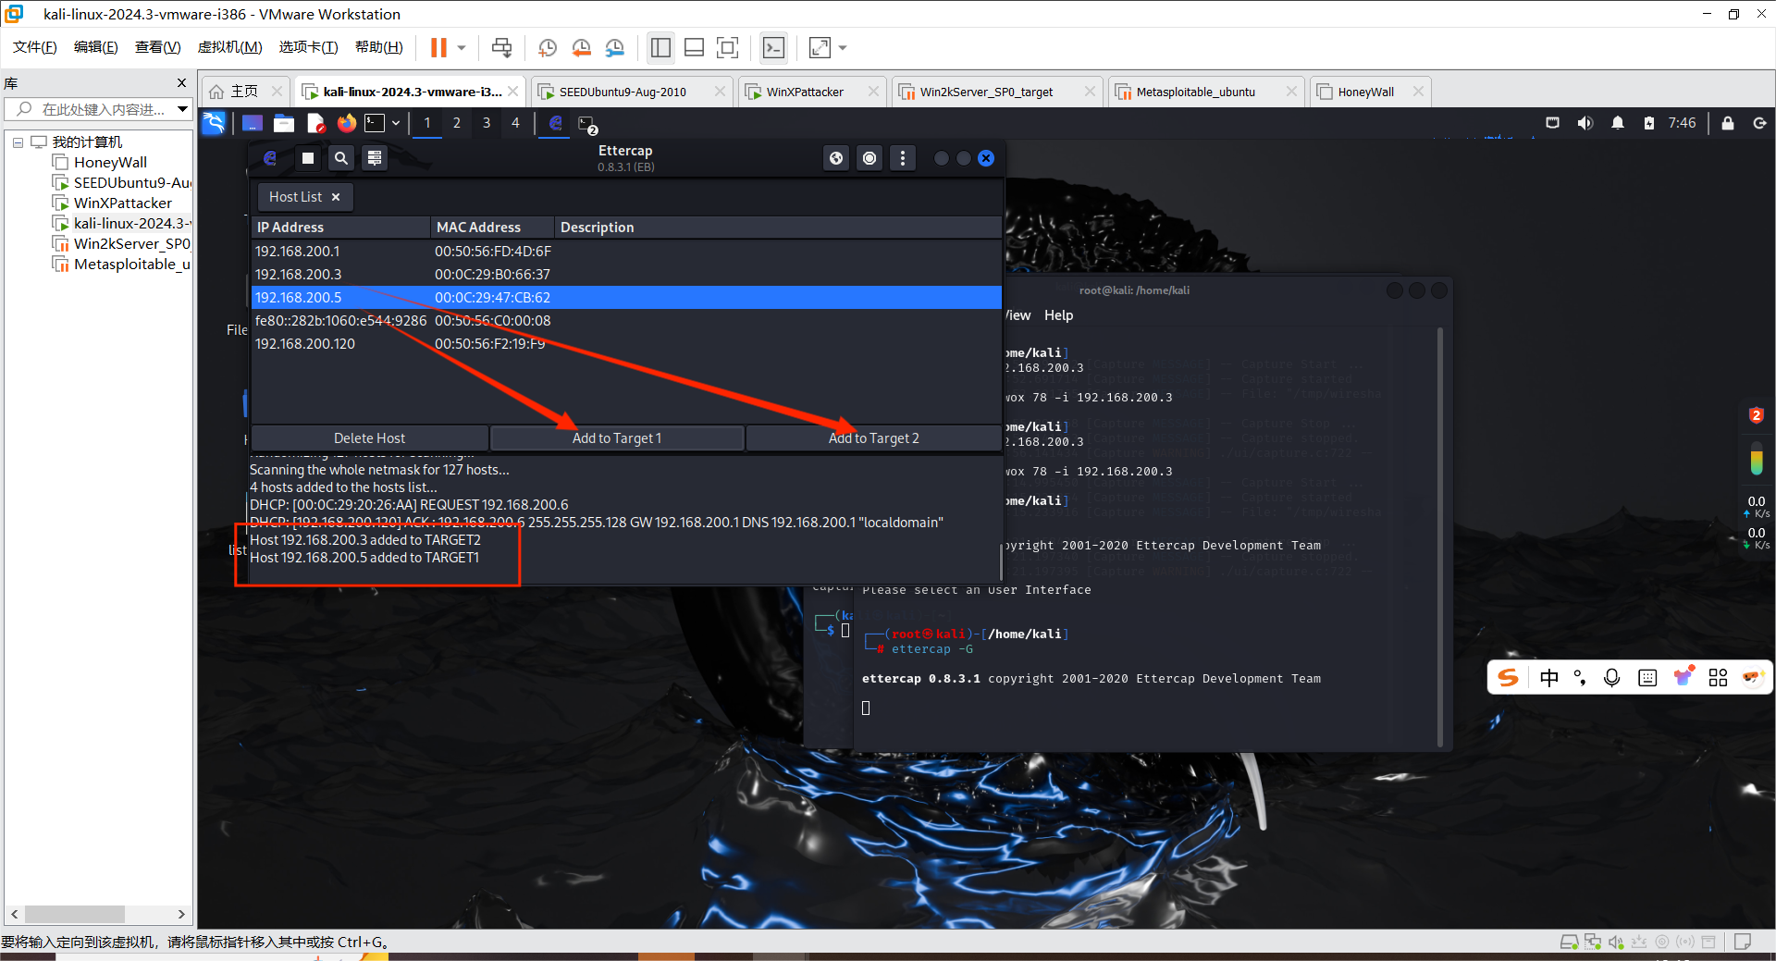Toggle the VMware library sidebar view
Image resolution: width=1776 pixels, height=961 pixels.
[660, 48]
